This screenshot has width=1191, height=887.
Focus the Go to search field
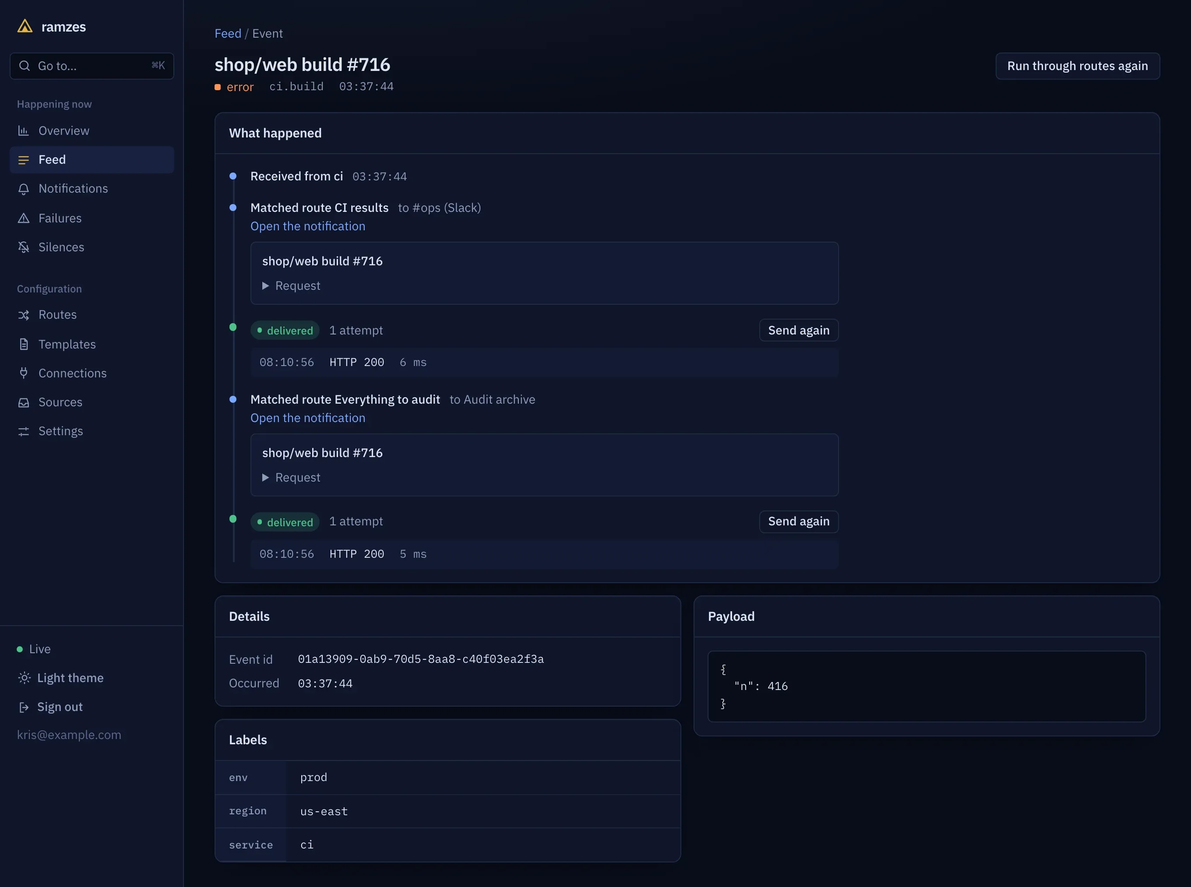coord(92,66)
